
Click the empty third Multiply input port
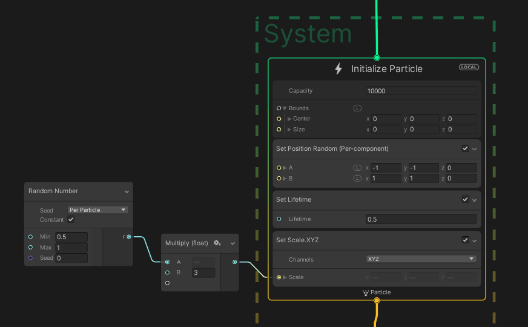click(167, 283)
